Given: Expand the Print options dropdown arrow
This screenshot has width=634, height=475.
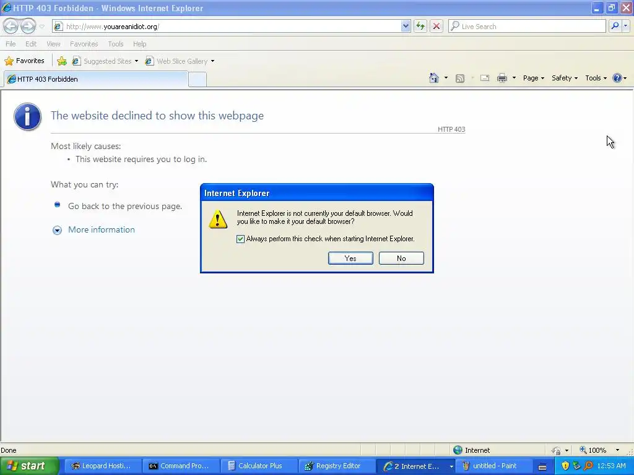Looking at the screenshot, I should tap(514, 78).
